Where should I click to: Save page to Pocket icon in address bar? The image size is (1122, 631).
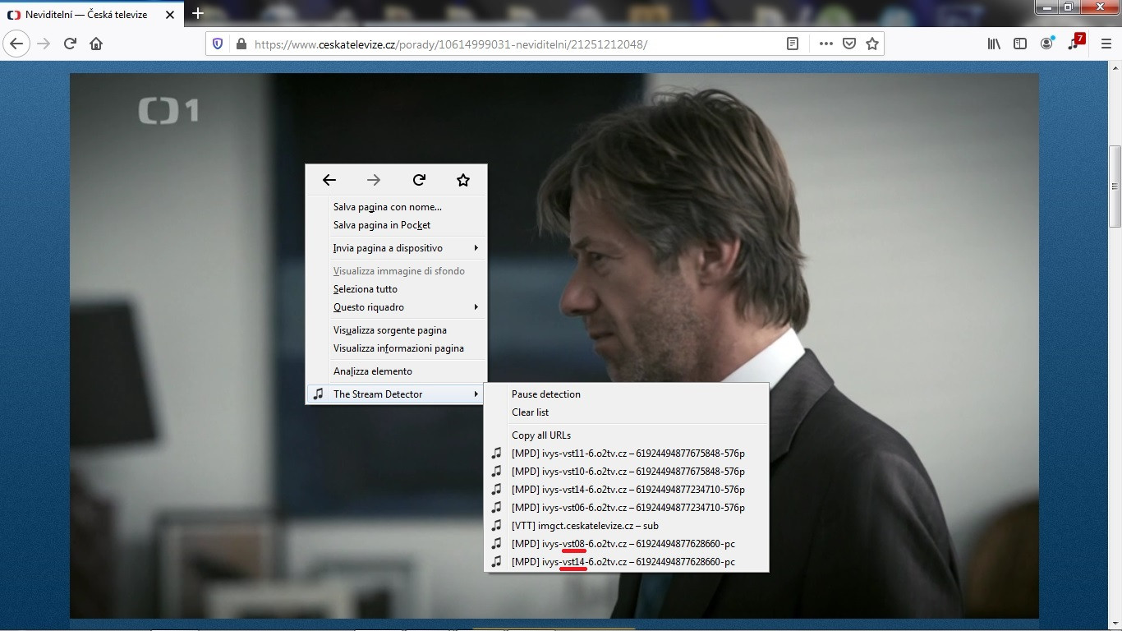point(850,44)
